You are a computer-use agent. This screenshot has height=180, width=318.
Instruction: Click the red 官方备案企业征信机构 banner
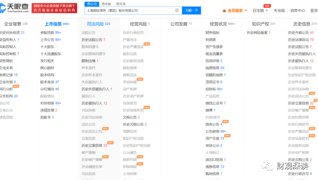pyautogui.click(x=54, y=8)
